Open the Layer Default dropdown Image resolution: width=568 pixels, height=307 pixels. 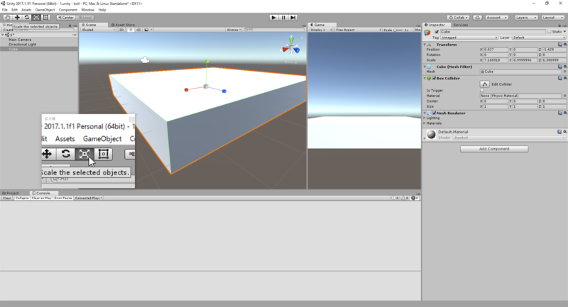(539, 38)
